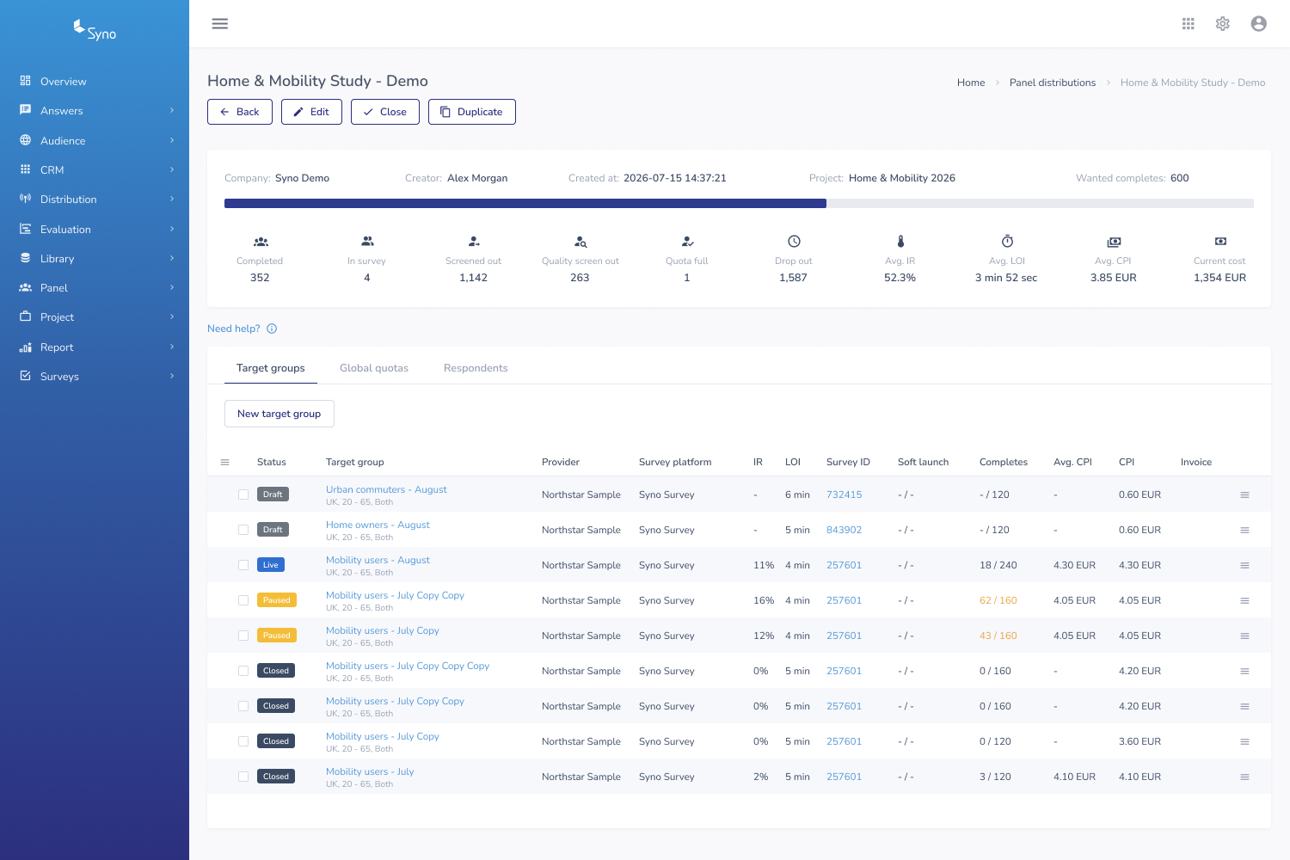The image size is (1290, 860).
Task: Click the Syno logo
Action: (95, 30)
